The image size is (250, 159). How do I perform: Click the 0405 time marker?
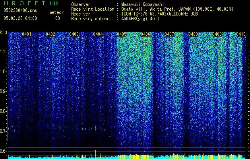[122, 34]
